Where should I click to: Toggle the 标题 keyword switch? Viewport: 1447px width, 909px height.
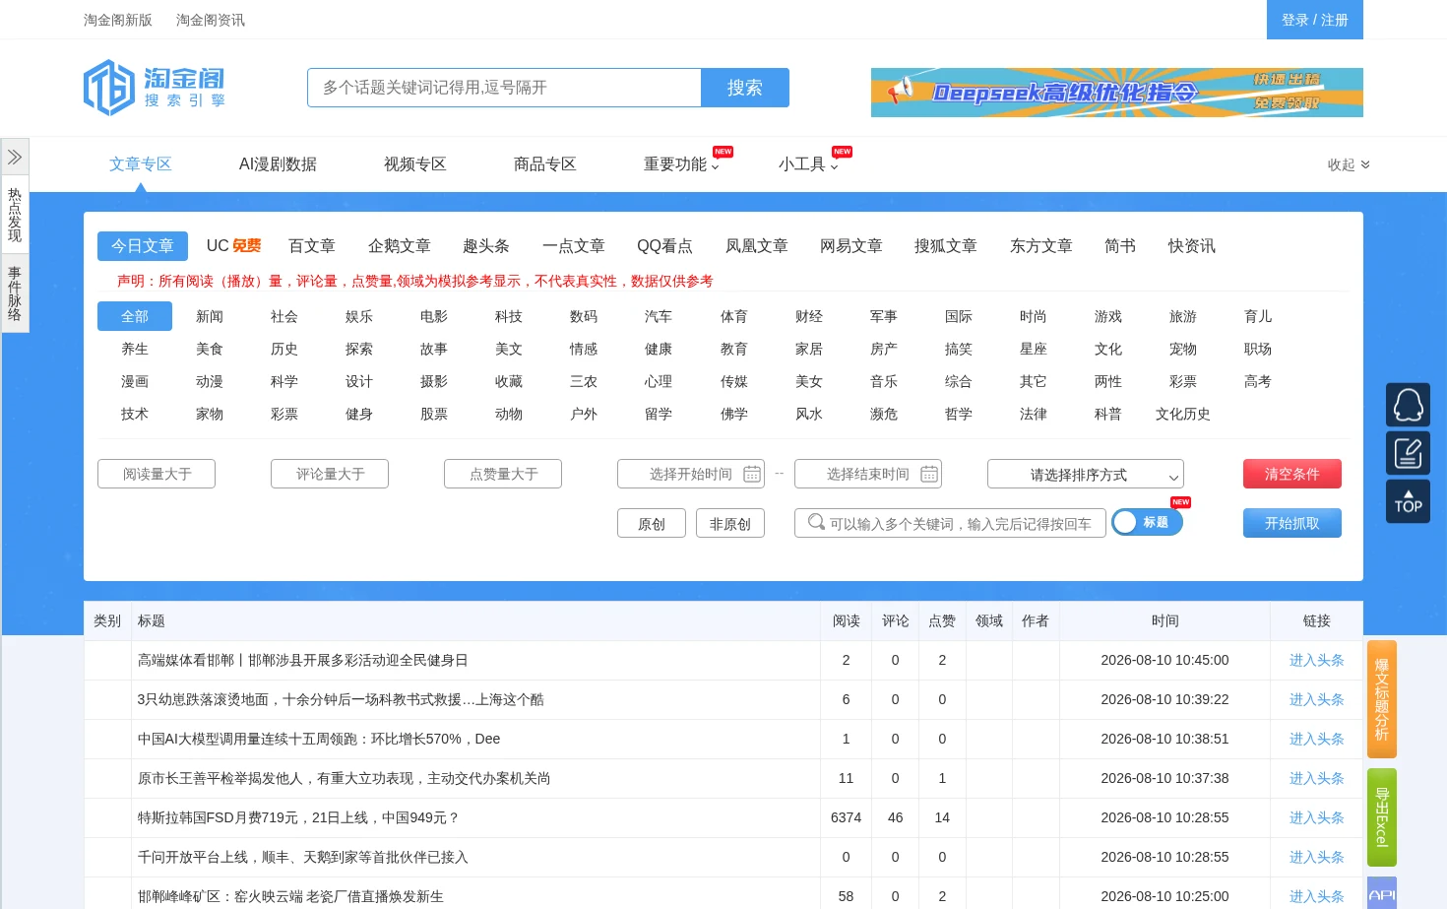coord(1147,522)
